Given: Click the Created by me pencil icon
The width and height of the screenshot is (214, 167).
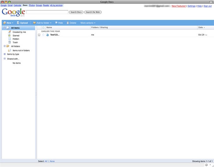Looking at the screenshot, I should (x=9, y=32).
